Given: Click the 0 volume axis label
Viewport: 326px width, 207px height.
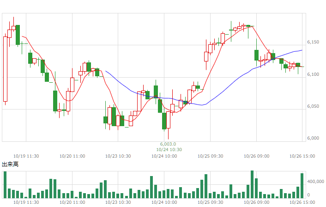Looking at the screenshot, I should point(308,195).
